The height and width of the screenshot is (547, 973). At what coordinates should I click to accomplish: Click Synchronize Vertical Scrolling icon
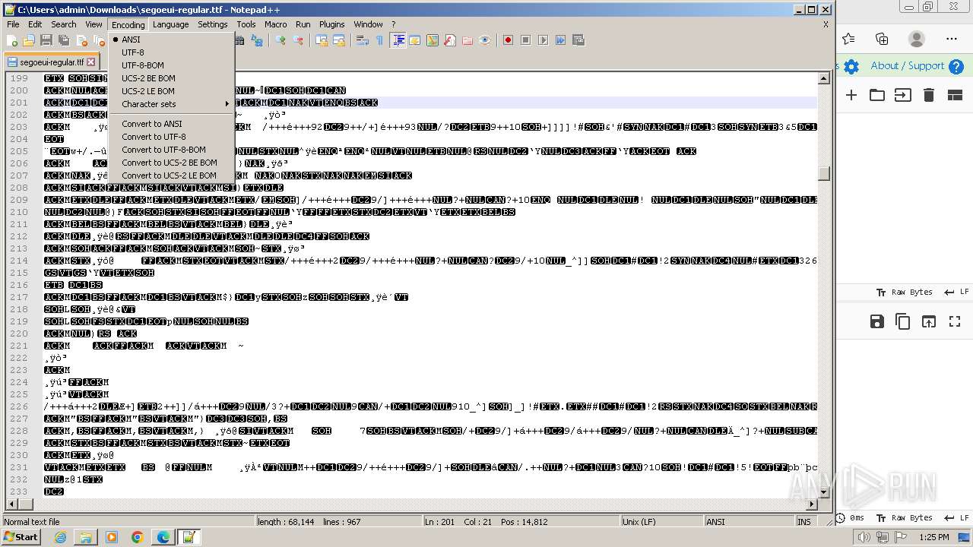(322, 40)
